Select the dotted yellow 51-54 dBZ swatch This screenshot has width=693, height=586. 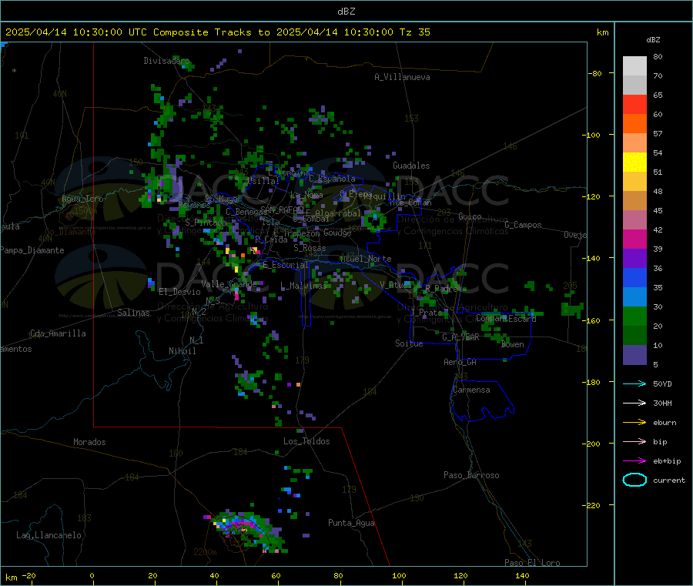coord(634,162)
